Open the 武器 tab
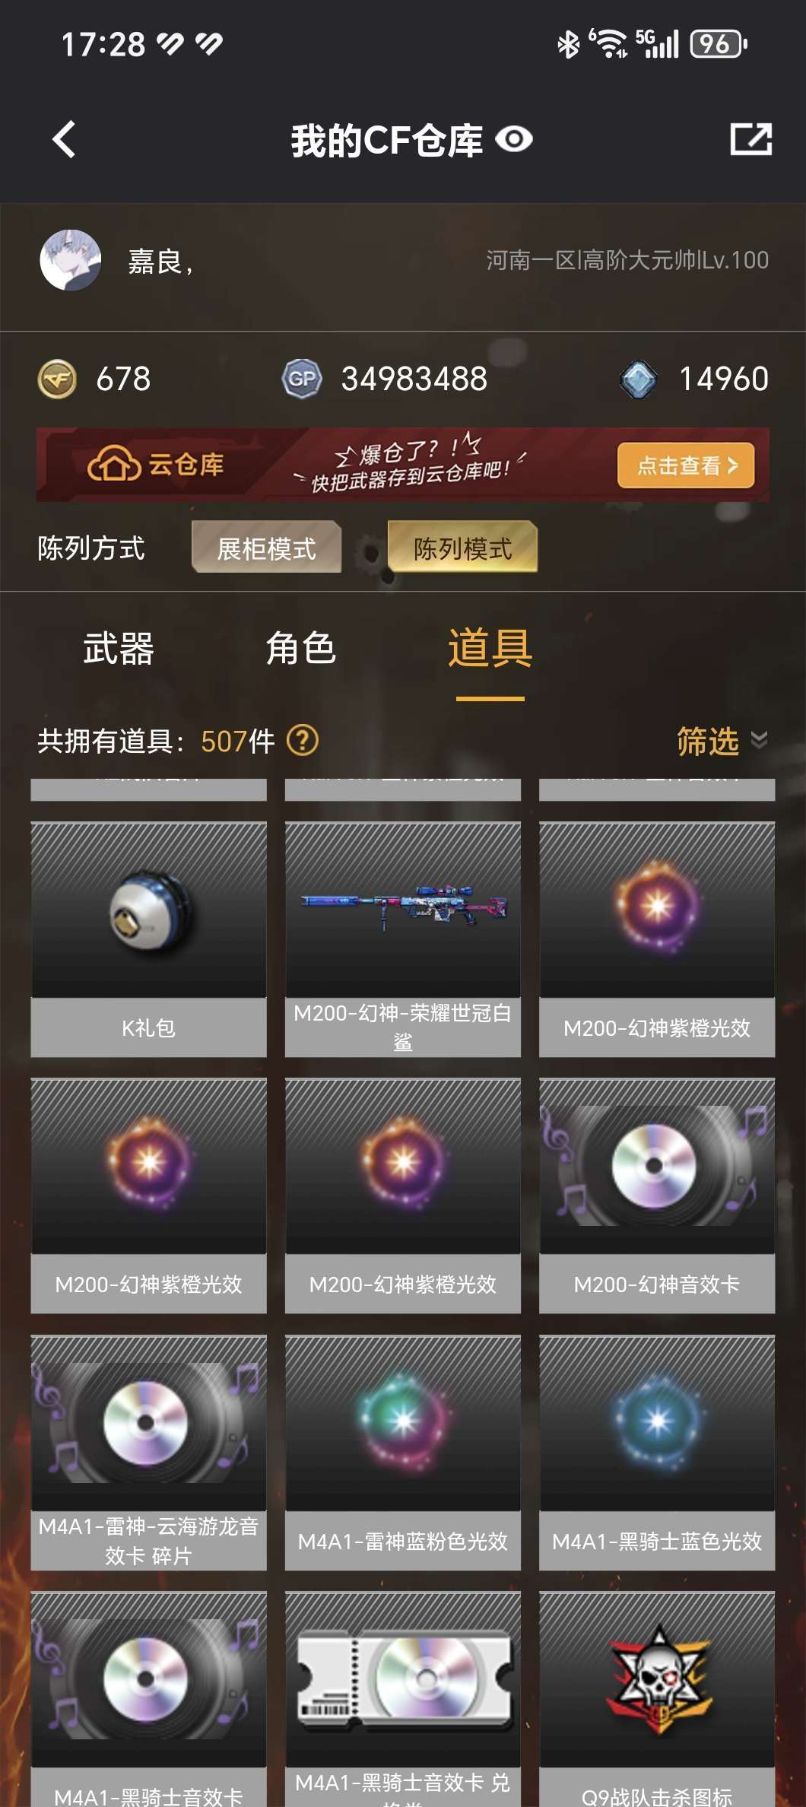Screen dimensions: 806x1807 pyautogui.click(x=119, y=649)
